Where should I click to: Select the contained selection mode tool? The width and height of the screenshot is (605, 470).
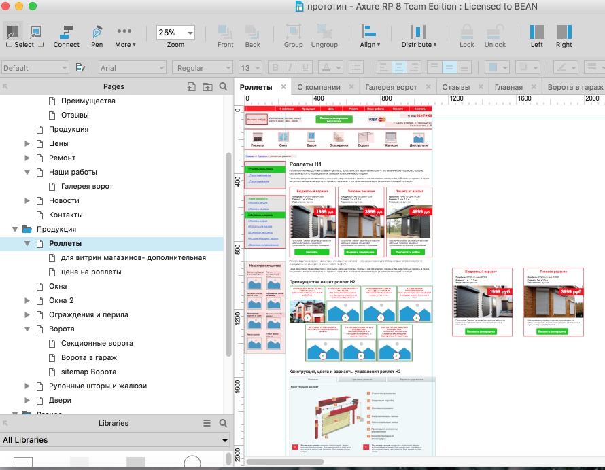click(x=35, y=31)
